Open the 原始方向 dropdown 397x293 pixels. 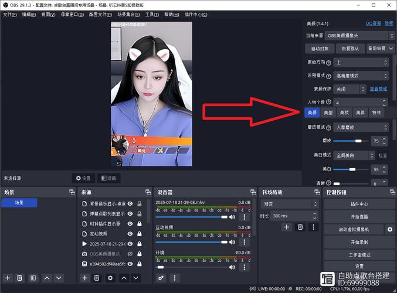[361, 63]
